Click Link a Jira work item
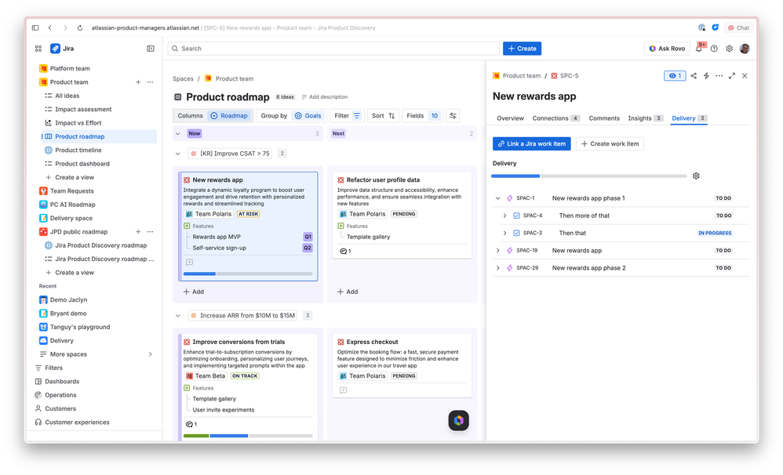Viewport: 783px width, 475px height. click(x=531, y=143)
